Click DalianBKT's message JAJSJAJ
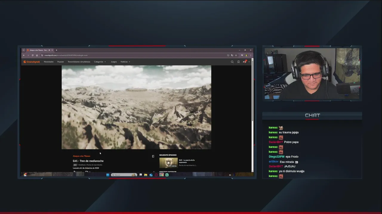Image resolution: width=382 pixels, height=214 pixels. coord(289,166)
